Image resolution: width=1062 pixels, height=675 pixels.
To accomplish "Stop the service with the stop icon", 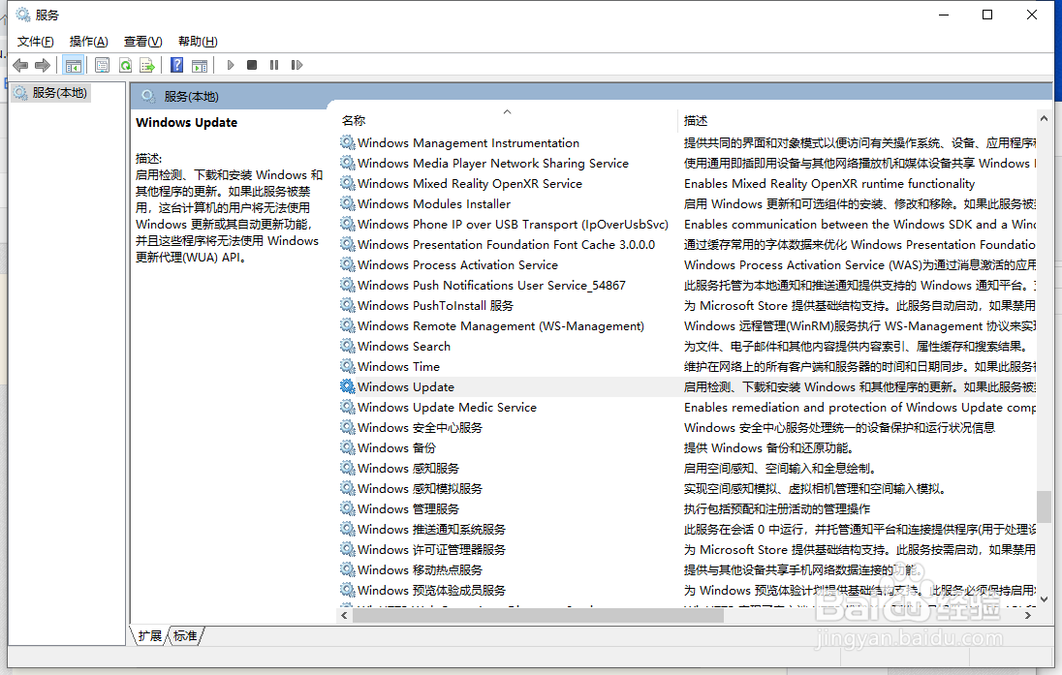I will pyautogui.click(x=252, y=65).
